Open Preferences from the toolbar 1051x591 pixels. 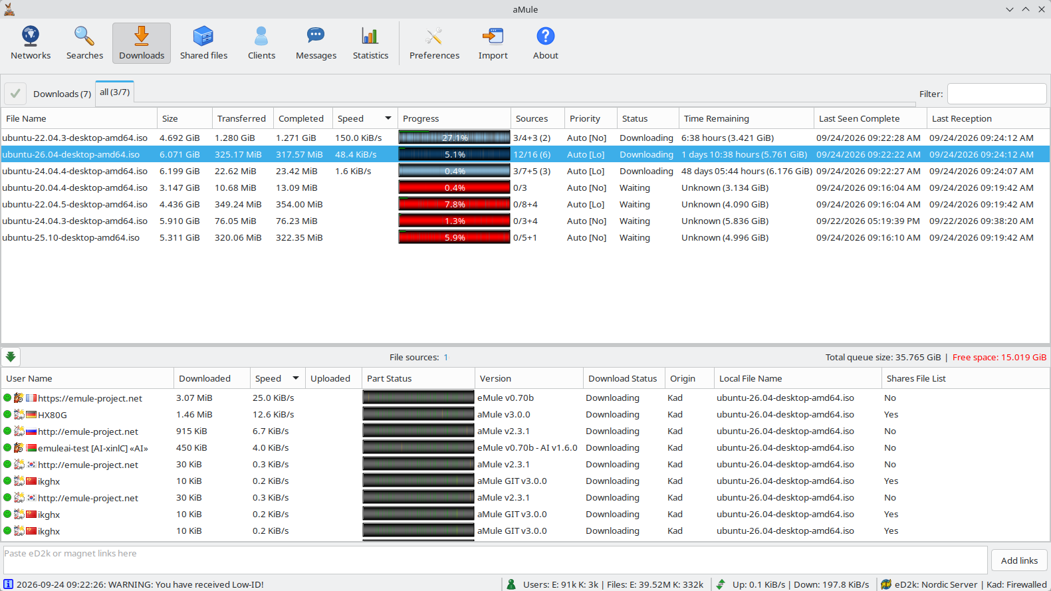coord(434,43)
